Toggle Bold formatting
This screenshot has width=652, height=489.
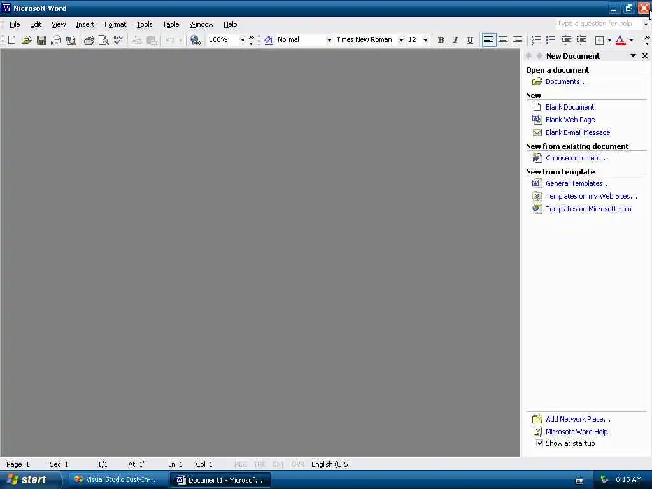441,40
